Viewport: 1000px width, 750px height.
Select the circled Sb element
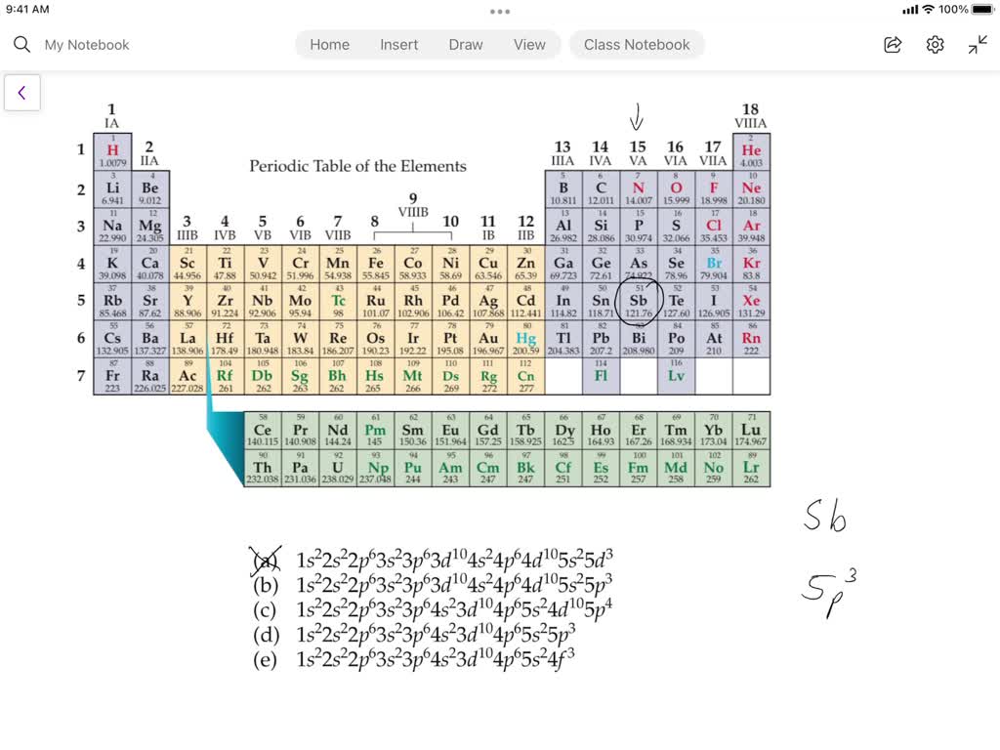coord(638,300)
